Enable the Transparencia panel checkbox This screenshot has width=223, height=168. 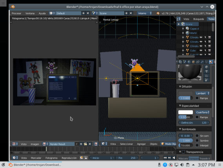tap(183, 152)
